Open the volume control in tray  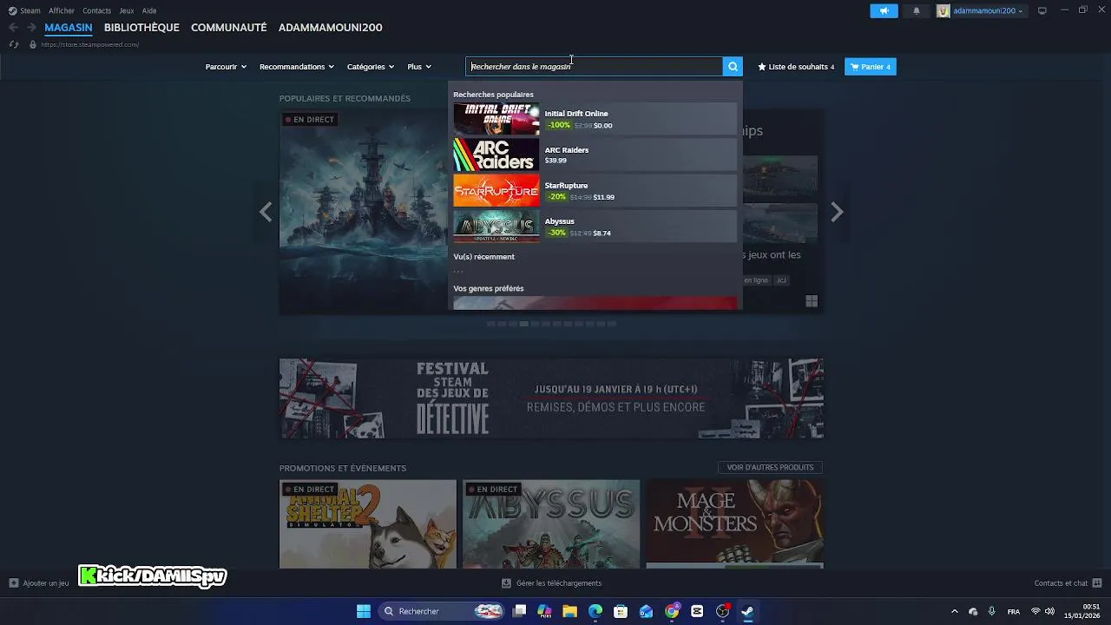(x=1050, y=611)
